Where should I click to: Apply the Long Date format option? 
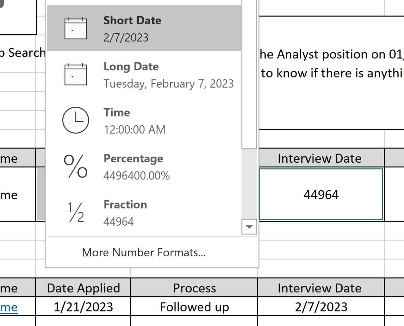coord(151,74)
